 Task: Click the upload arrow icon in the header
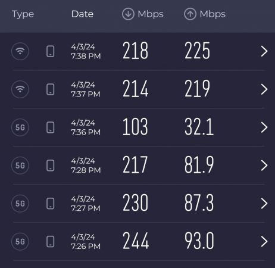point(190,14)
